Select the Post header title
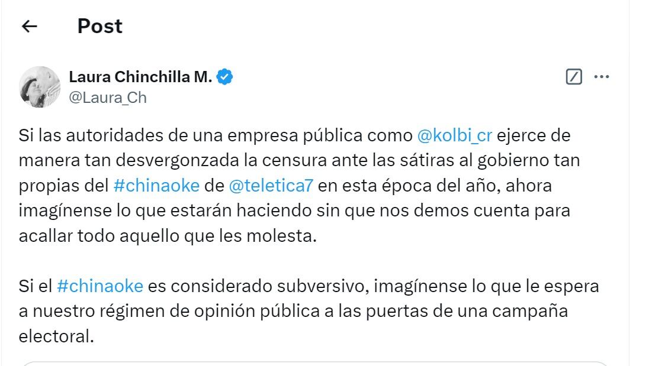This screenshot has width=649, height=366. [99, 25]
